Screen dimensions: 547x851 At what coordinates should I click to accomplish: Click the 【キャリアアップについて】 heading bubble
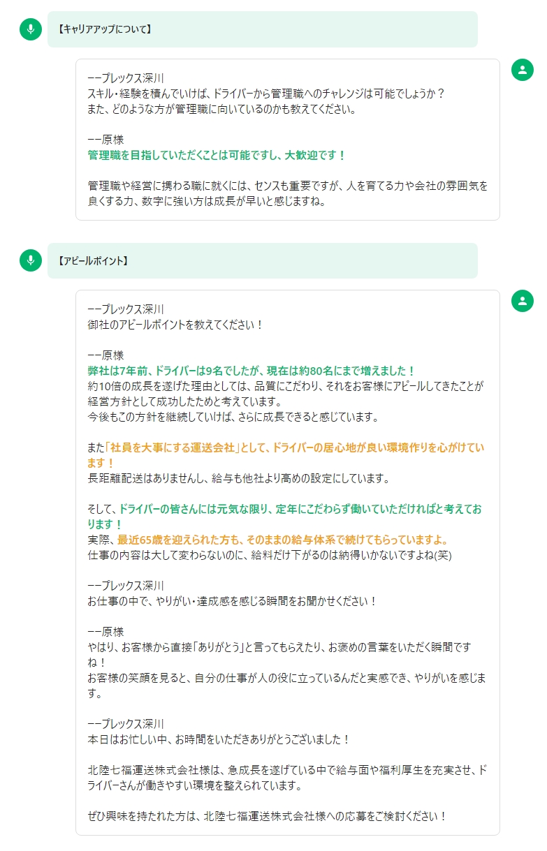(263, 29)
